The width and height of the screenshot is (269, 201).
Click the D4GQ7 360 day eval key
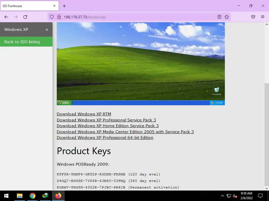pyautogui.click(x=108, y=181)
